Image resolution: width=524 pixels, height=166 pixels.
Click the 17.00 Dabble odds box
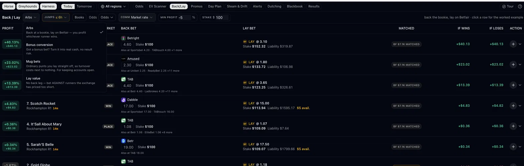(128, 106)
